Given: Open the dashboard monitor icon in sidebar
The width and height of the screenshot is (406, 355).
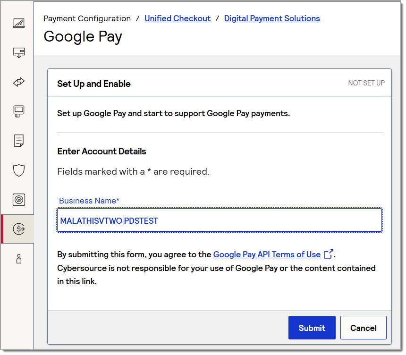Looking at the screenshot, I should [18, 23].
